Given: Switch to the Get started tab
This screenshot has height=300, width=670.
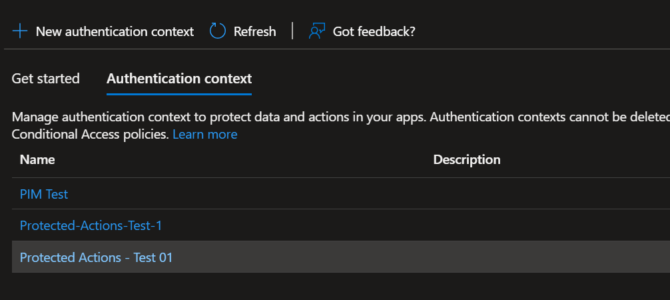Looking at the screenshot, I should [x=45, y=79].
